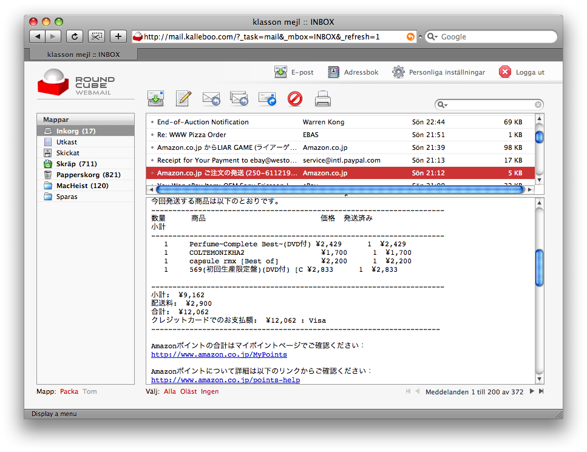
Task: Click the Check for new mail icon
Action: tap(156, 99)
